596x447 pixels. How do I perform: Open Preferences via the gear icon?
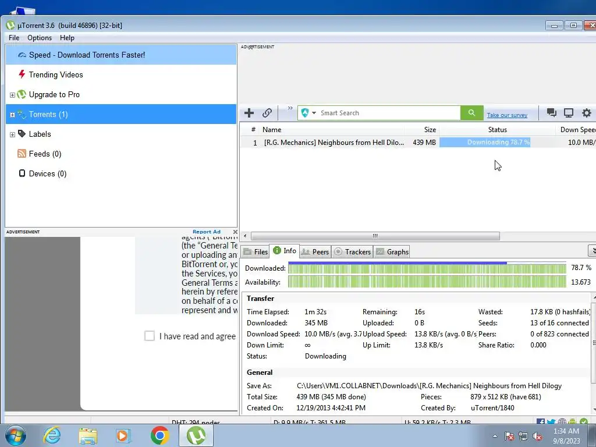[587, 112]
